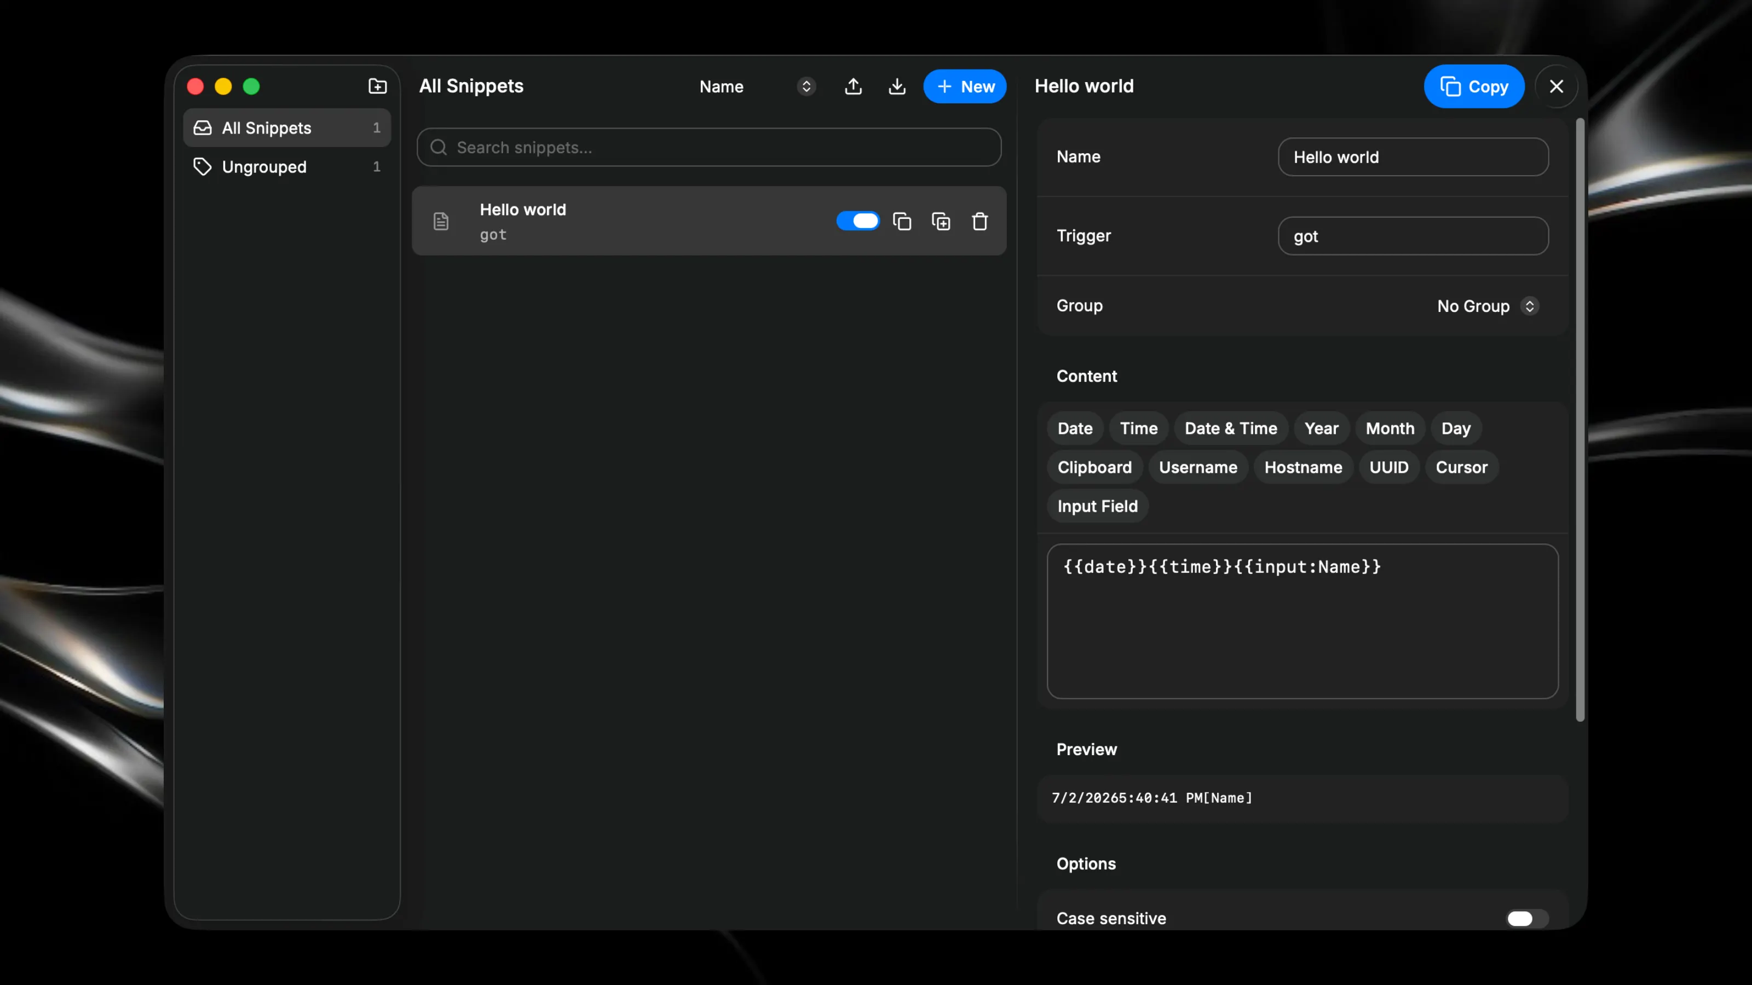The width and height of the screenshot is (1752, 985).
Task: Click the Name field containing Hello world
Action: (x=1413, y=157)
